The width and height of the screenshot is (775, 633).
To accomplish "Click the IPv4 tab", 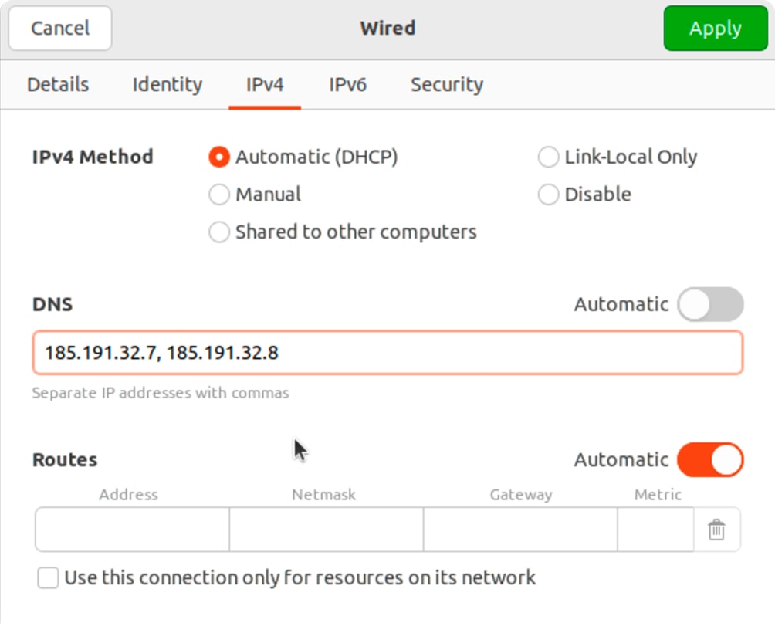I will 265,85.
